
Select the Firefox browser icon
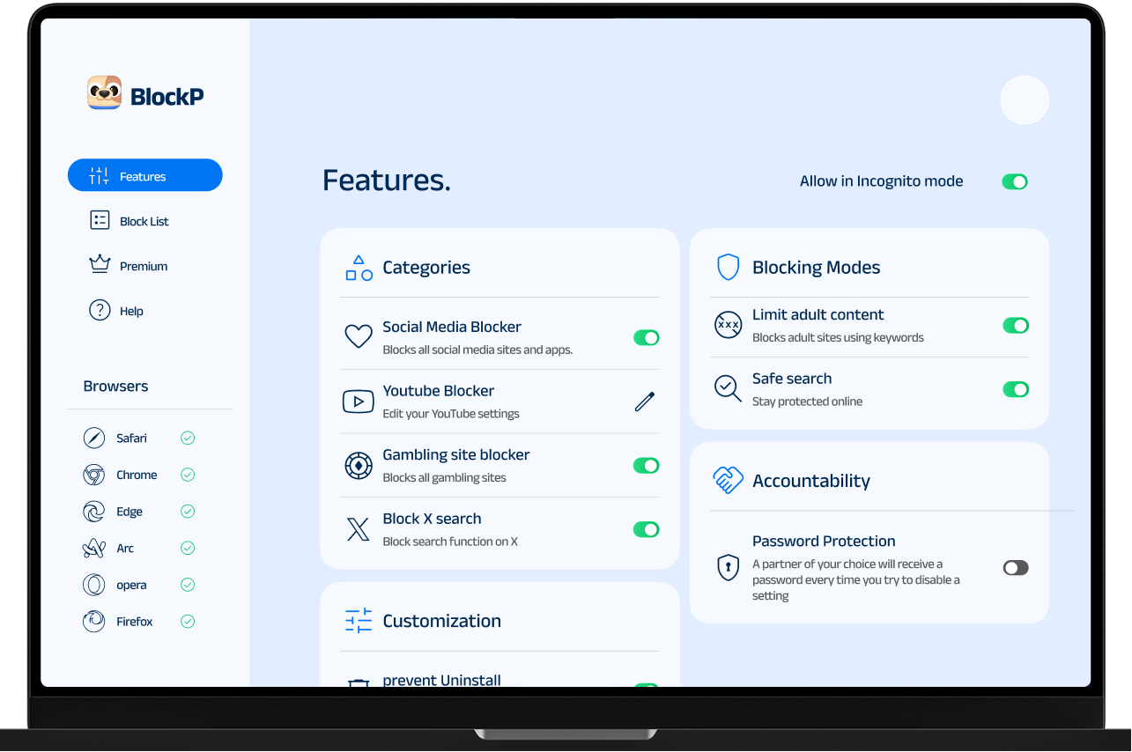tap(93, 622)
